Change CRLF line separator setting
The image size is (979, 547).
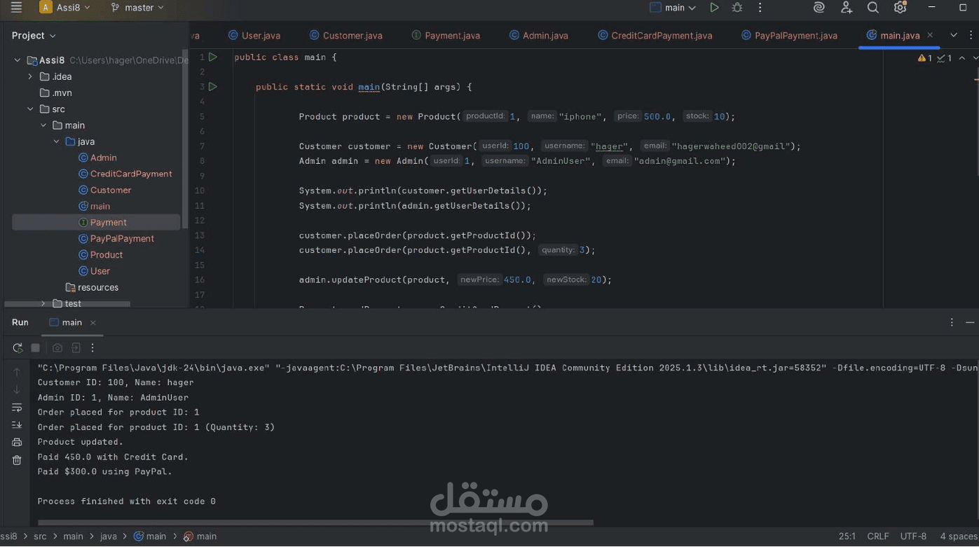click(x=878, y=536)
